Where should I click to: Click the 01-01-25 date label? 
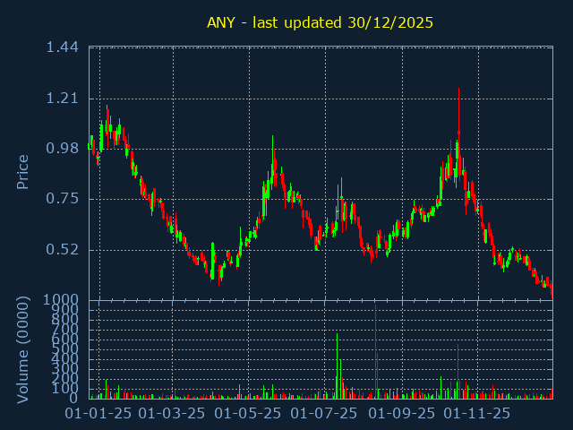(x=99, y=414)
